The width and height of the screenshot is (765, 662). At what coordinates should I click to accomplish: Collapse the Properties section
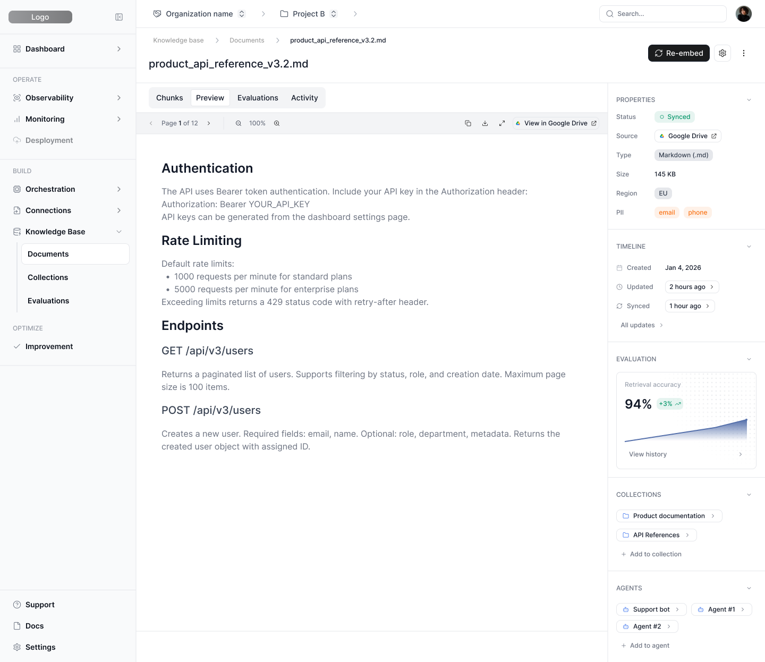749,100
